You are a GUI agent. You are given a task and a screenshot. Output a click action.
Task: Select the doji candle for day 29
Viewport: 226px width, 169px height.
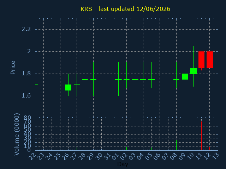pos(93,80)
